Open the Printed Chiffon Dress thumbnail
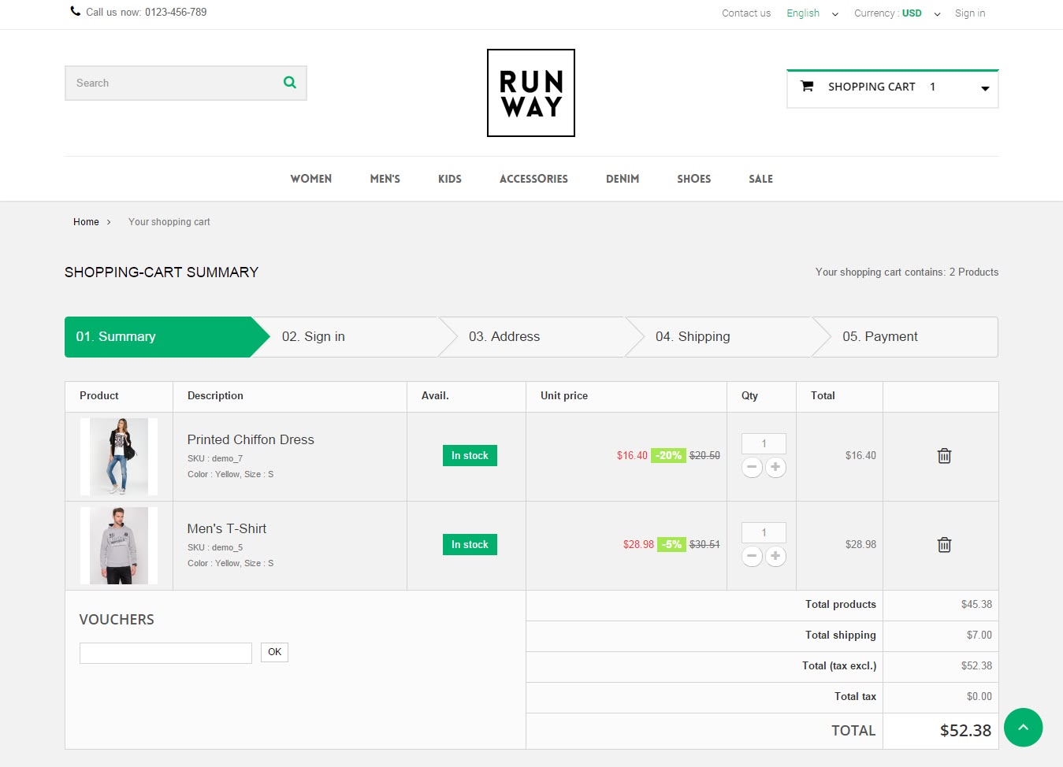Screen dimensions: 1063x767 [119, 457]
